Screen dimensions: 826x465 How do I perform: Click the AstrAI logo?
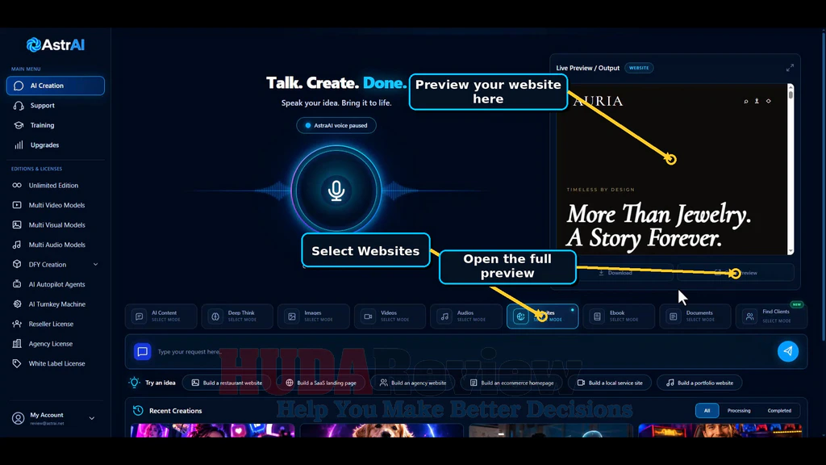[x=56, y=45]
